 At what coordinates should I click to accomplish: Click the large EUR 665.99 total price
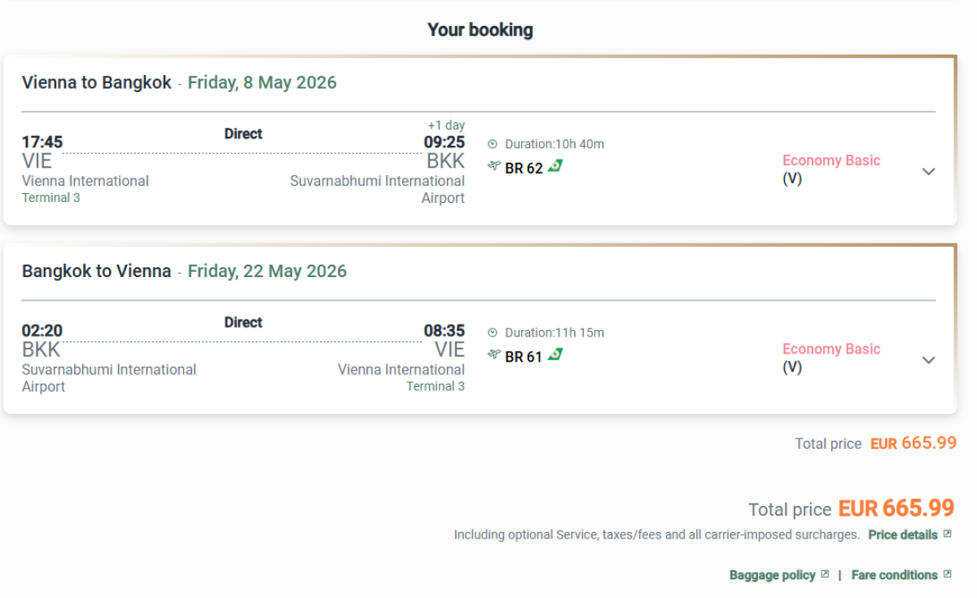click(896, 508)
